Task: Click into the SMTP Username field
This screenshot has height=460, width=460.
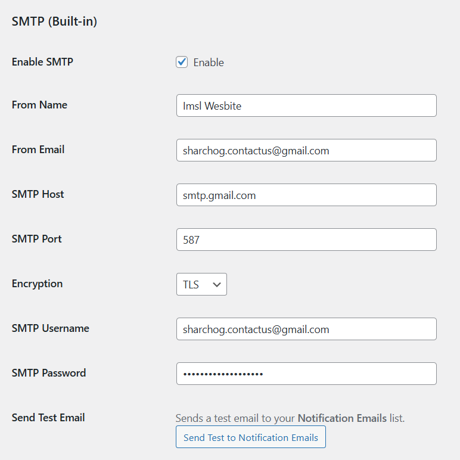Action: click(x=306, y=329)
